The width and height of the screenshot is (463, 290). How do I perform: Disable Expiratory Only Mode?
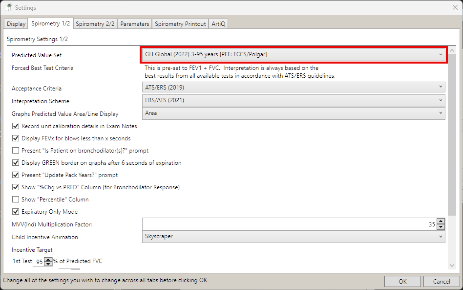click(x=16, y=212)
